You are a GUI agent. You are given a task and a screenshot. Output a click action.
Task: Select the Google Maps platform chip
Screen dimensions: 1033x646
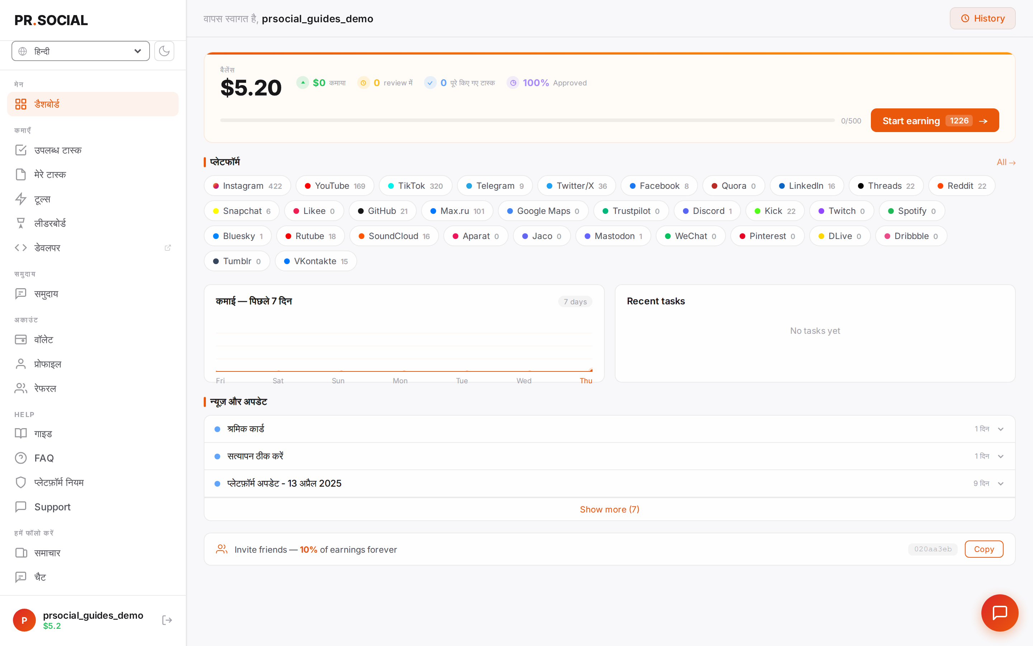543,211
